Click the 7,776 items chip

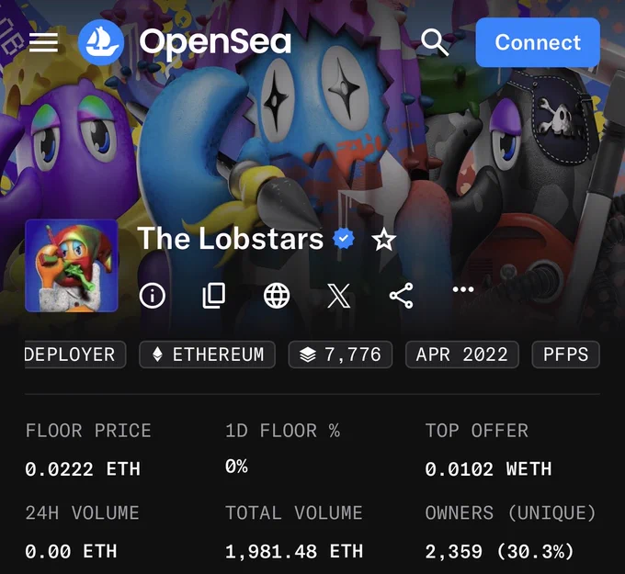click(340, 355)
